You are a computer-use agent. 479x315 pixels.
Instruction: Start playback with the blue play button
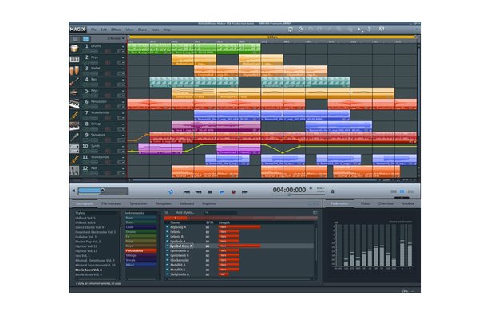(x=221, y=192)
